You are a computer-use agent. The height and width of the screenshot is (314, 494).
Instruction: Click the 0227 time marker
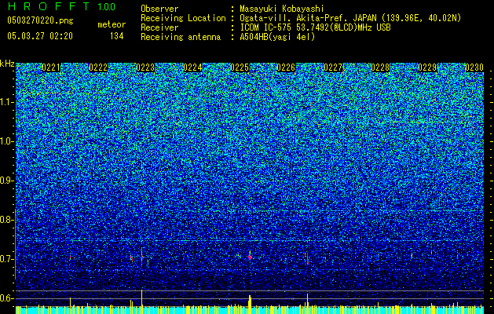[x=333, y=68]
